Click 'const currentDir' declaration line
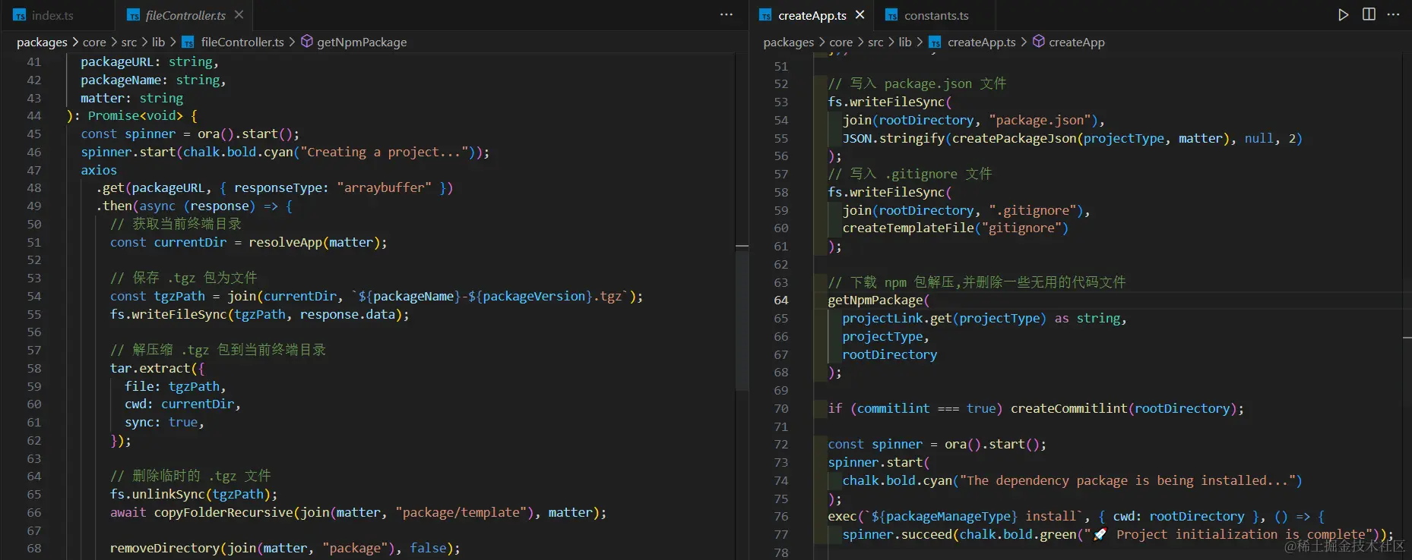This screenshot has width=1412, height=560. click(x=249, y=243)
